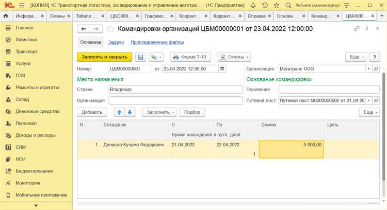The image size is (387, 210).
Task: Open Путевой лист record icon
Action: [x=376, y=100]
